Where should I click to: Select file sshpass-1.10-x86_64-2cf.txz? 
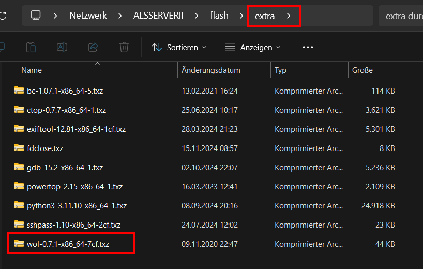(73, 225)
